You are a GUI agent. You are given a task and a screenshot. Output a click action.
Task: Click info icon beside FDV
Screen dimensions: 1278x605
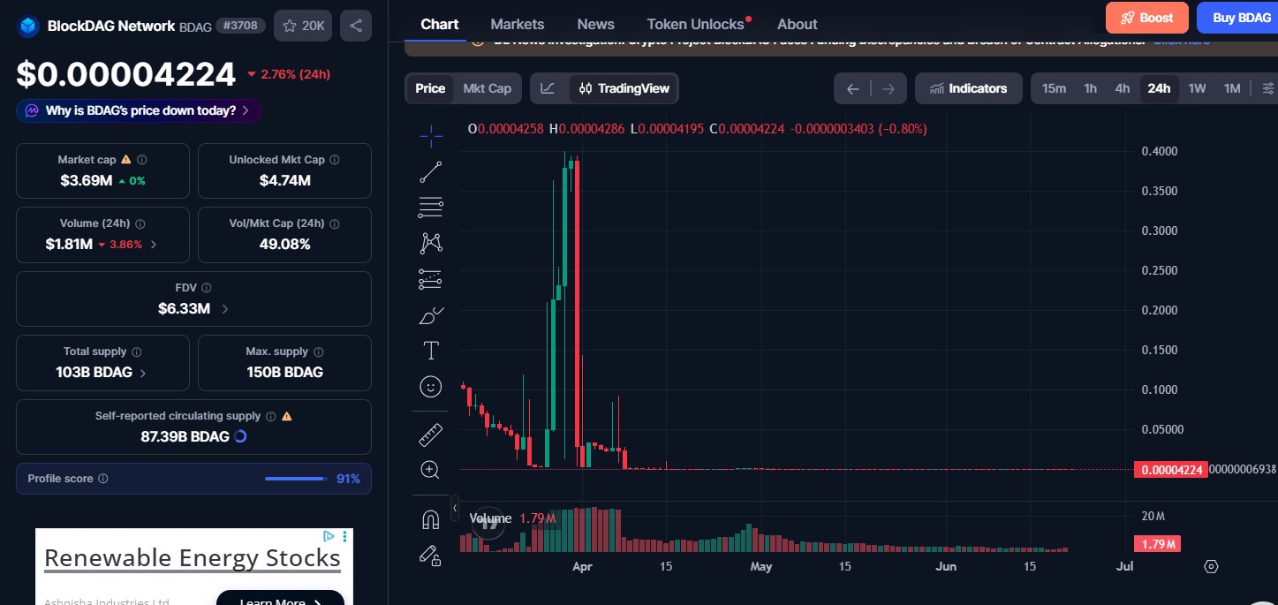[x=207, y=288]
